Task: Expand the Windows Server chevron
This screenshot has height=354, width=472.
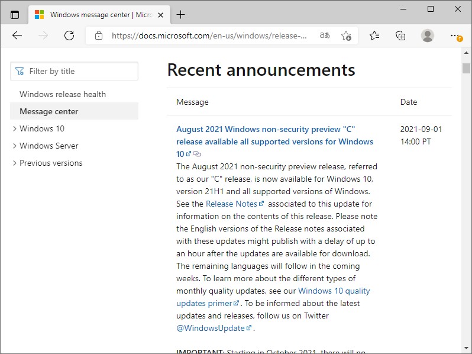Action: (x=14, y=146)
